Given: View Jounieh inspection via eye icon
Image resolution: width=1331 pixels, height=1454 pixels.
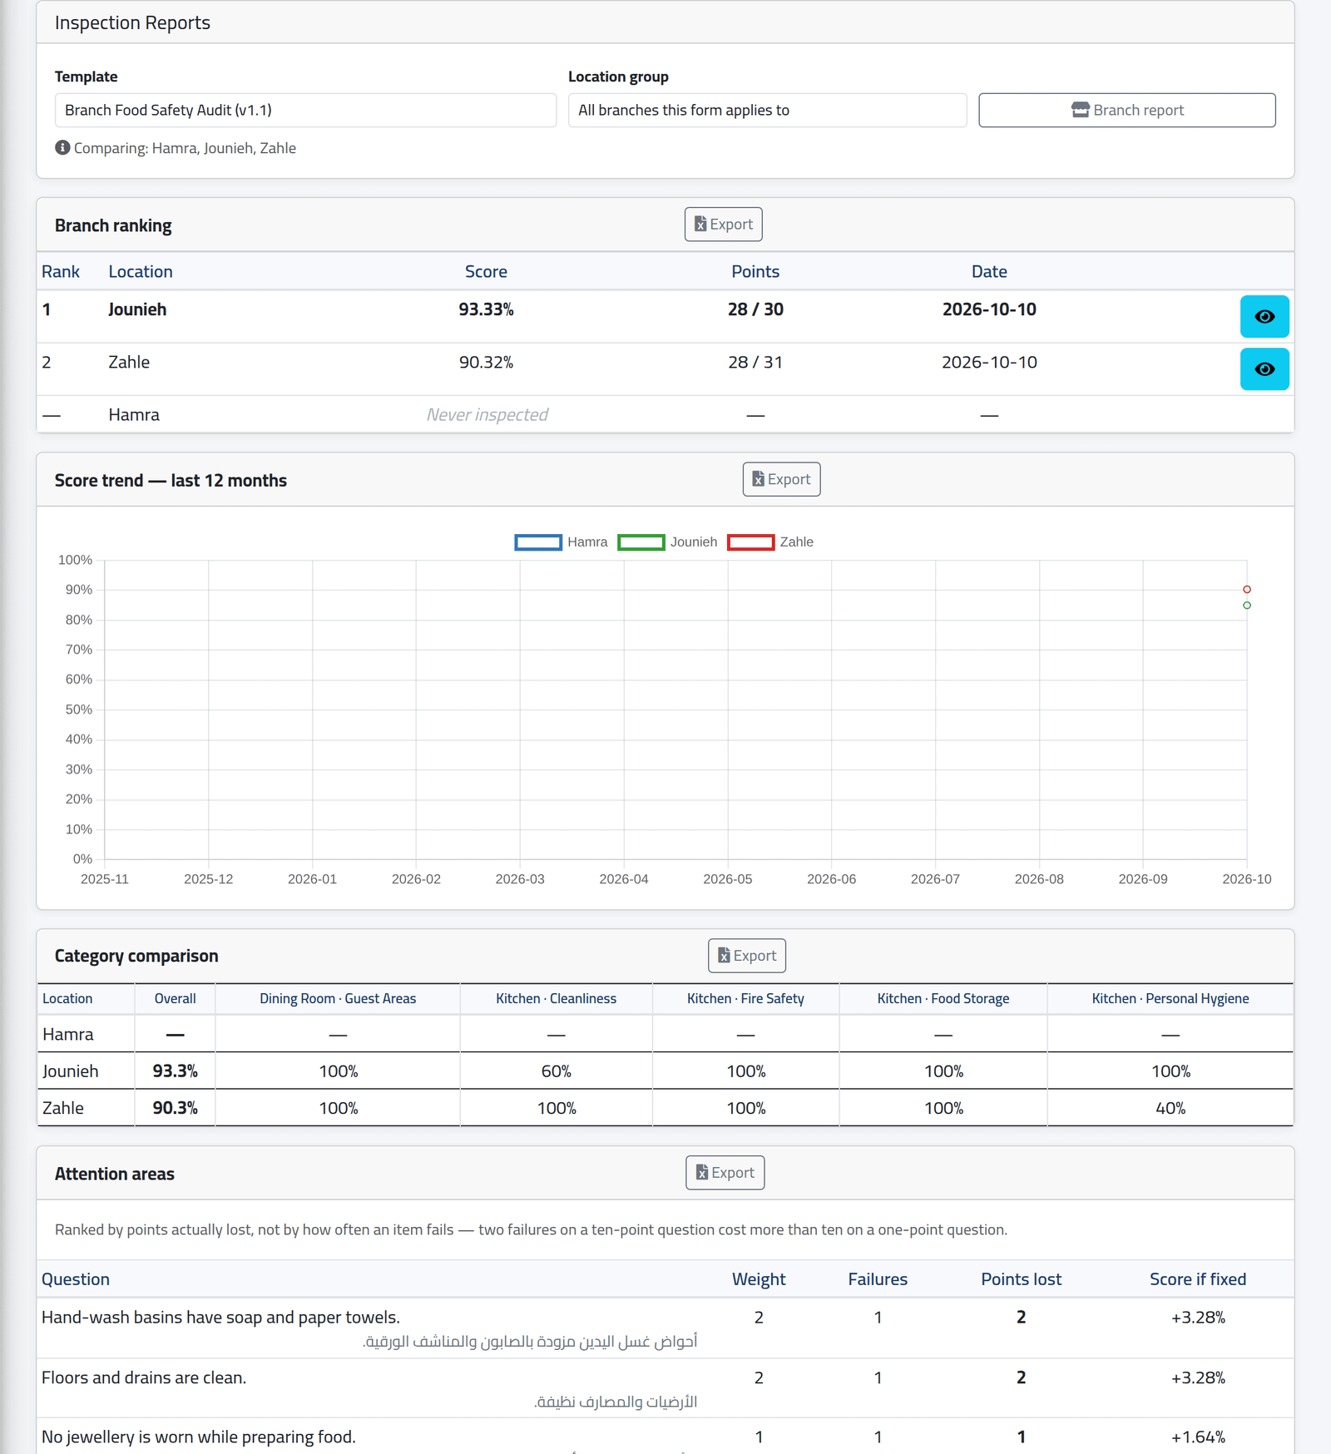Looking at the screenshot, I should [1264, 316].
